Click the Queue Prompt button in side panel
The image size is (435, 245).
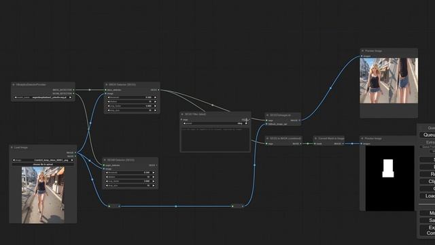pyautogui.click(x=428, y=135)
